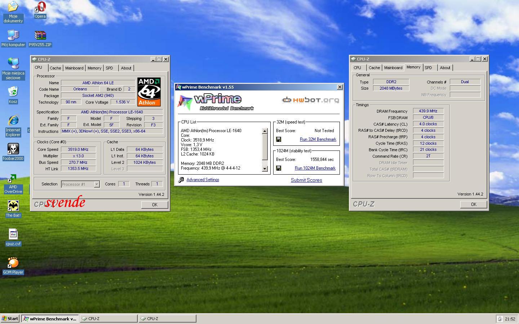Open About tab in left CPU-Z window
The height and width of the screenshot is (324, 519).
126,68
